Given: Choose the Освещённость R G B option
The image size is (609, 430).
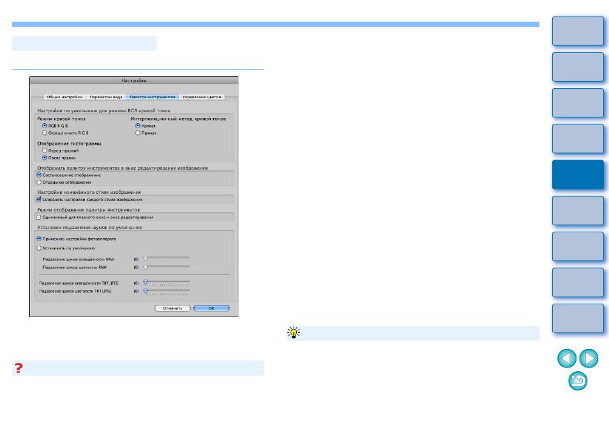Looking at the screenshot, I should tap(45, 133).
